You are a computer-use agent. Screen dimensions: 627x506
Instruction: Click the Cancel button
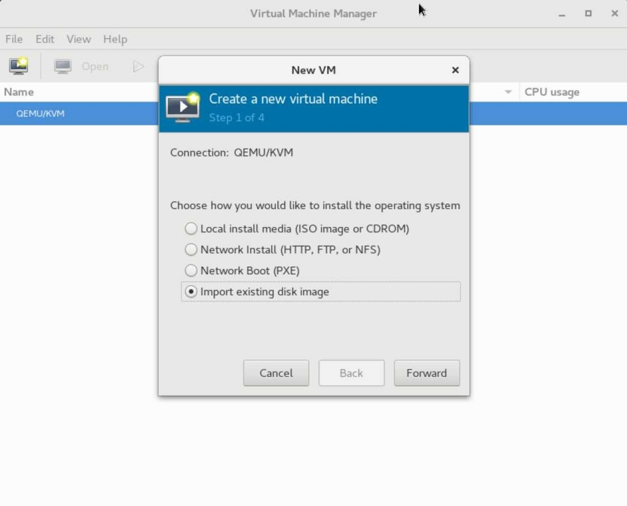tap(276, 373)
